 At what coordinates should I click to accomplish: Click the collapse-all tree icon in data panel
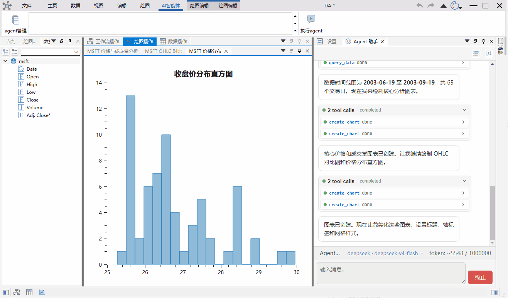point(15,52)
